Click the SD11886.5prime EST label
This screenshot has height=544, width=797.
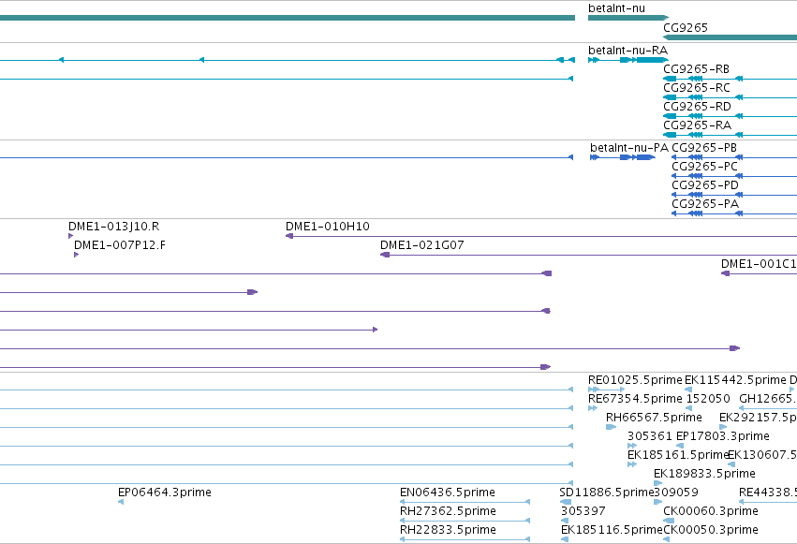pos(606,493)
